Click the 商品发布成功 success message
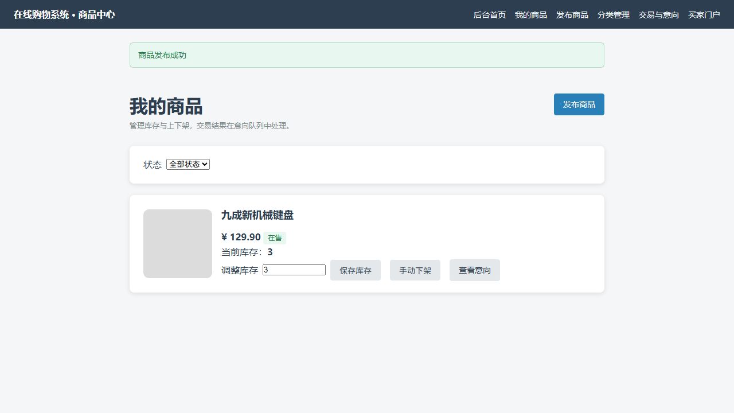Image resolution: width=734 pixels, height=413 pixels. (367, 55)
